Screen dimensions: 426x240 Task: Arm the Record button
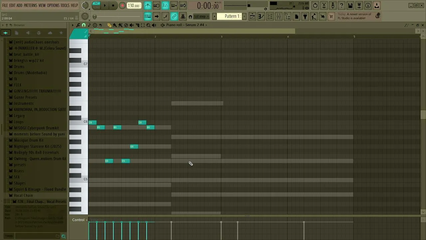coord(122,5)
